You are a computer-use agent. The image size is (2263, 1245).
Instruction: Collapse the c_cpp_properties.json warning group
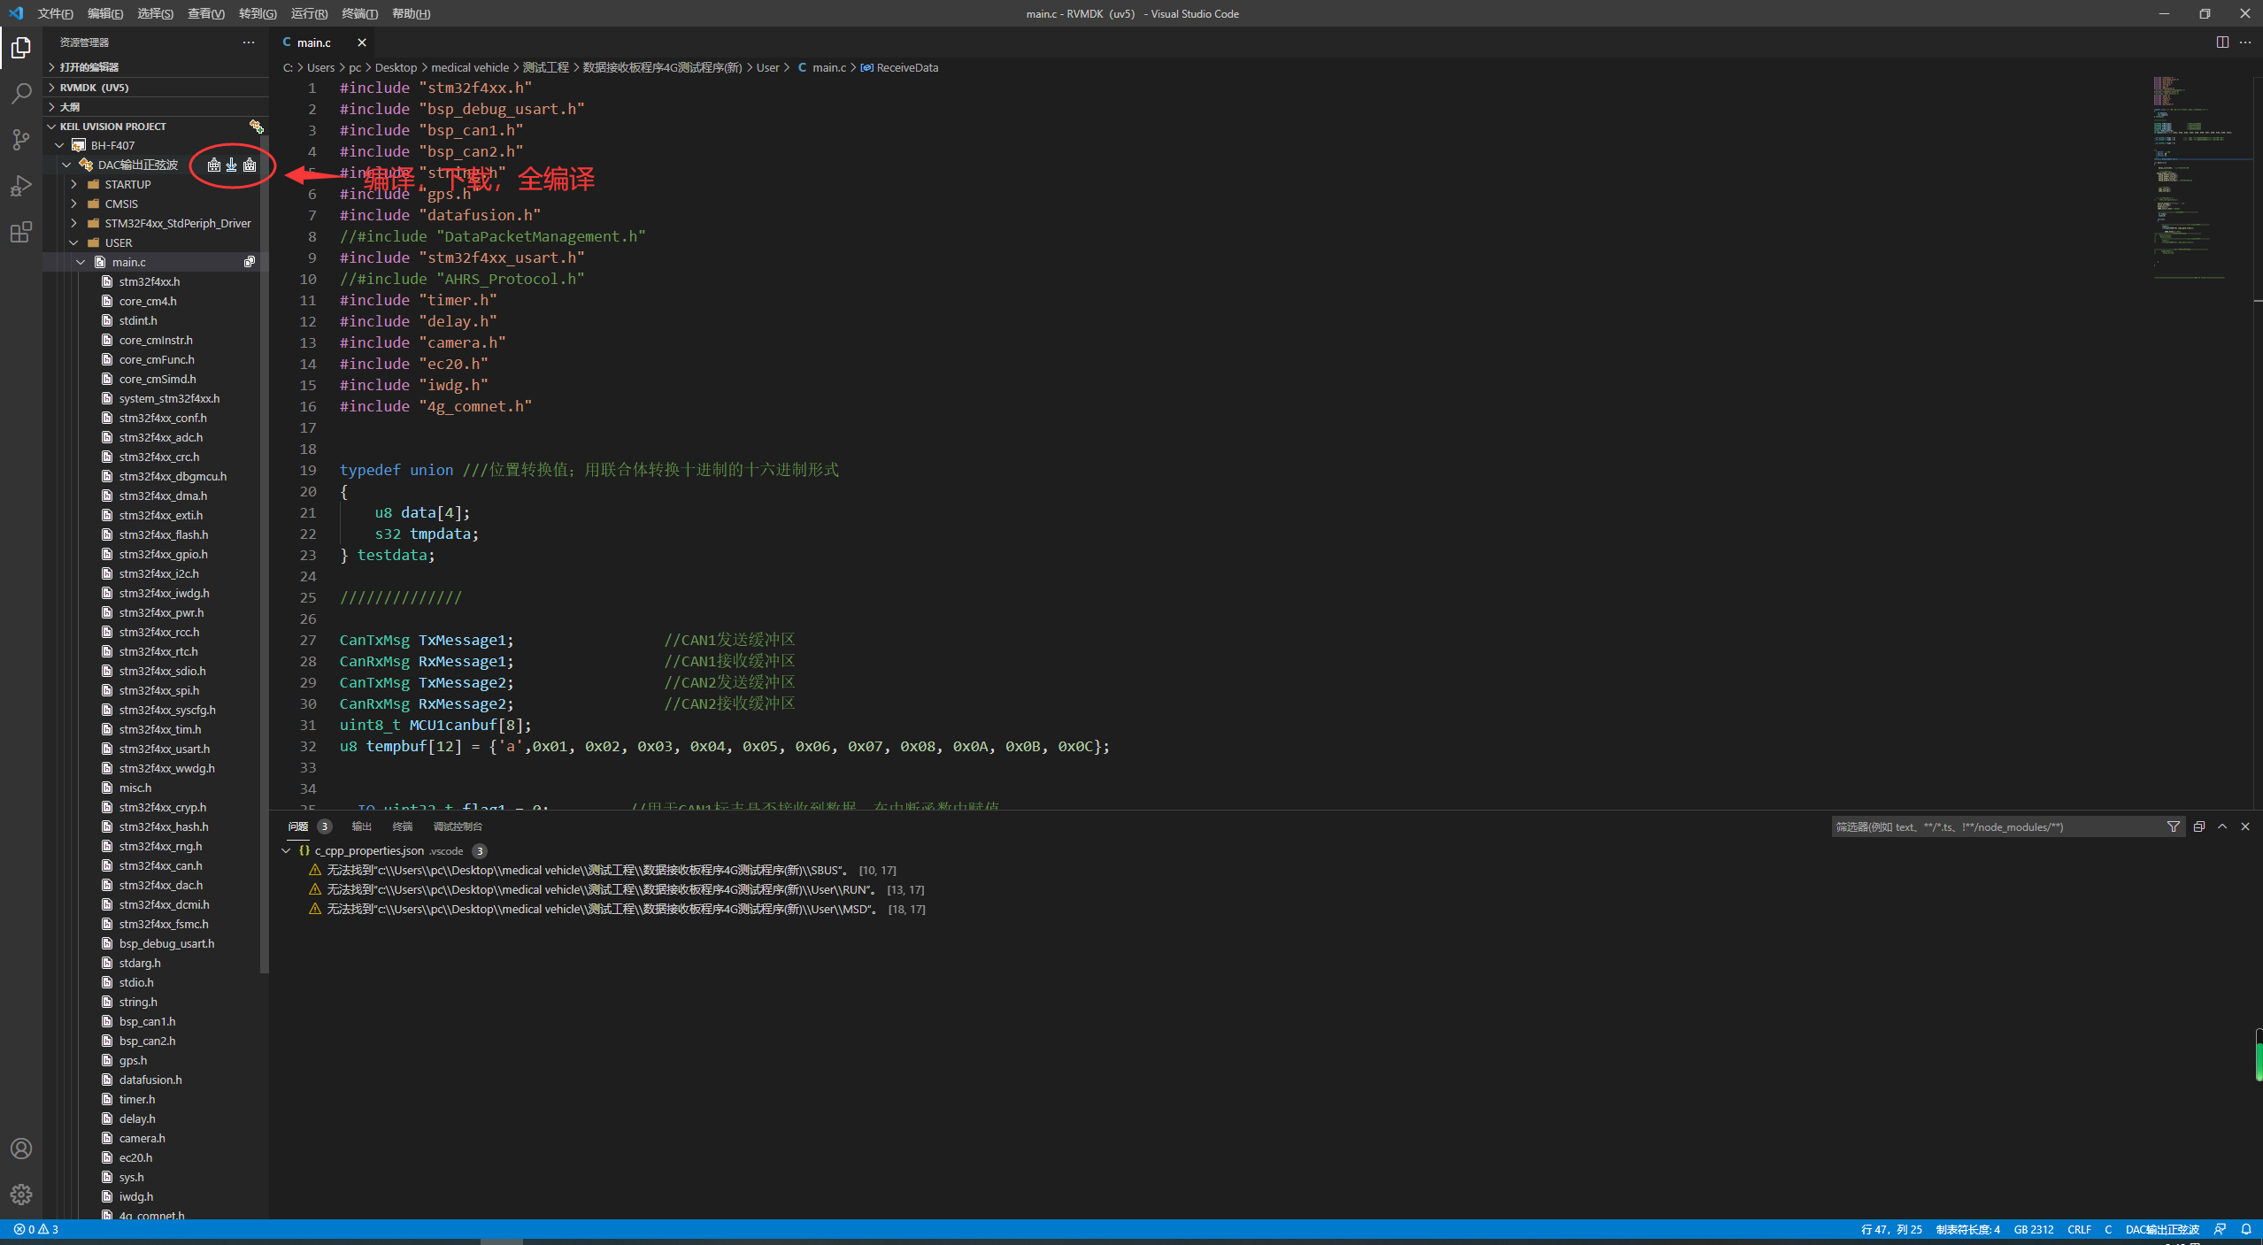(286, 850)
